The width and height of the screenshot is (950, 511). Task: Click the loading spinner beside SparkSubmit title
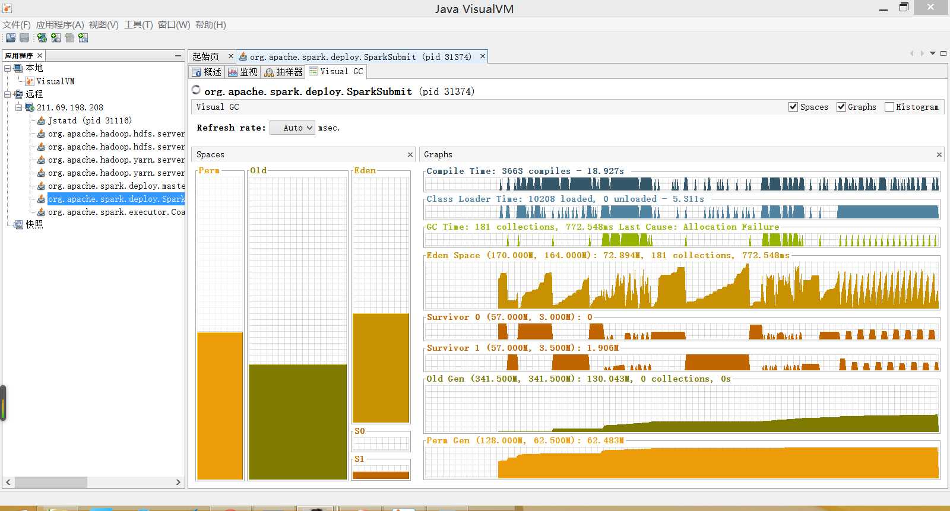pos(196,90)
